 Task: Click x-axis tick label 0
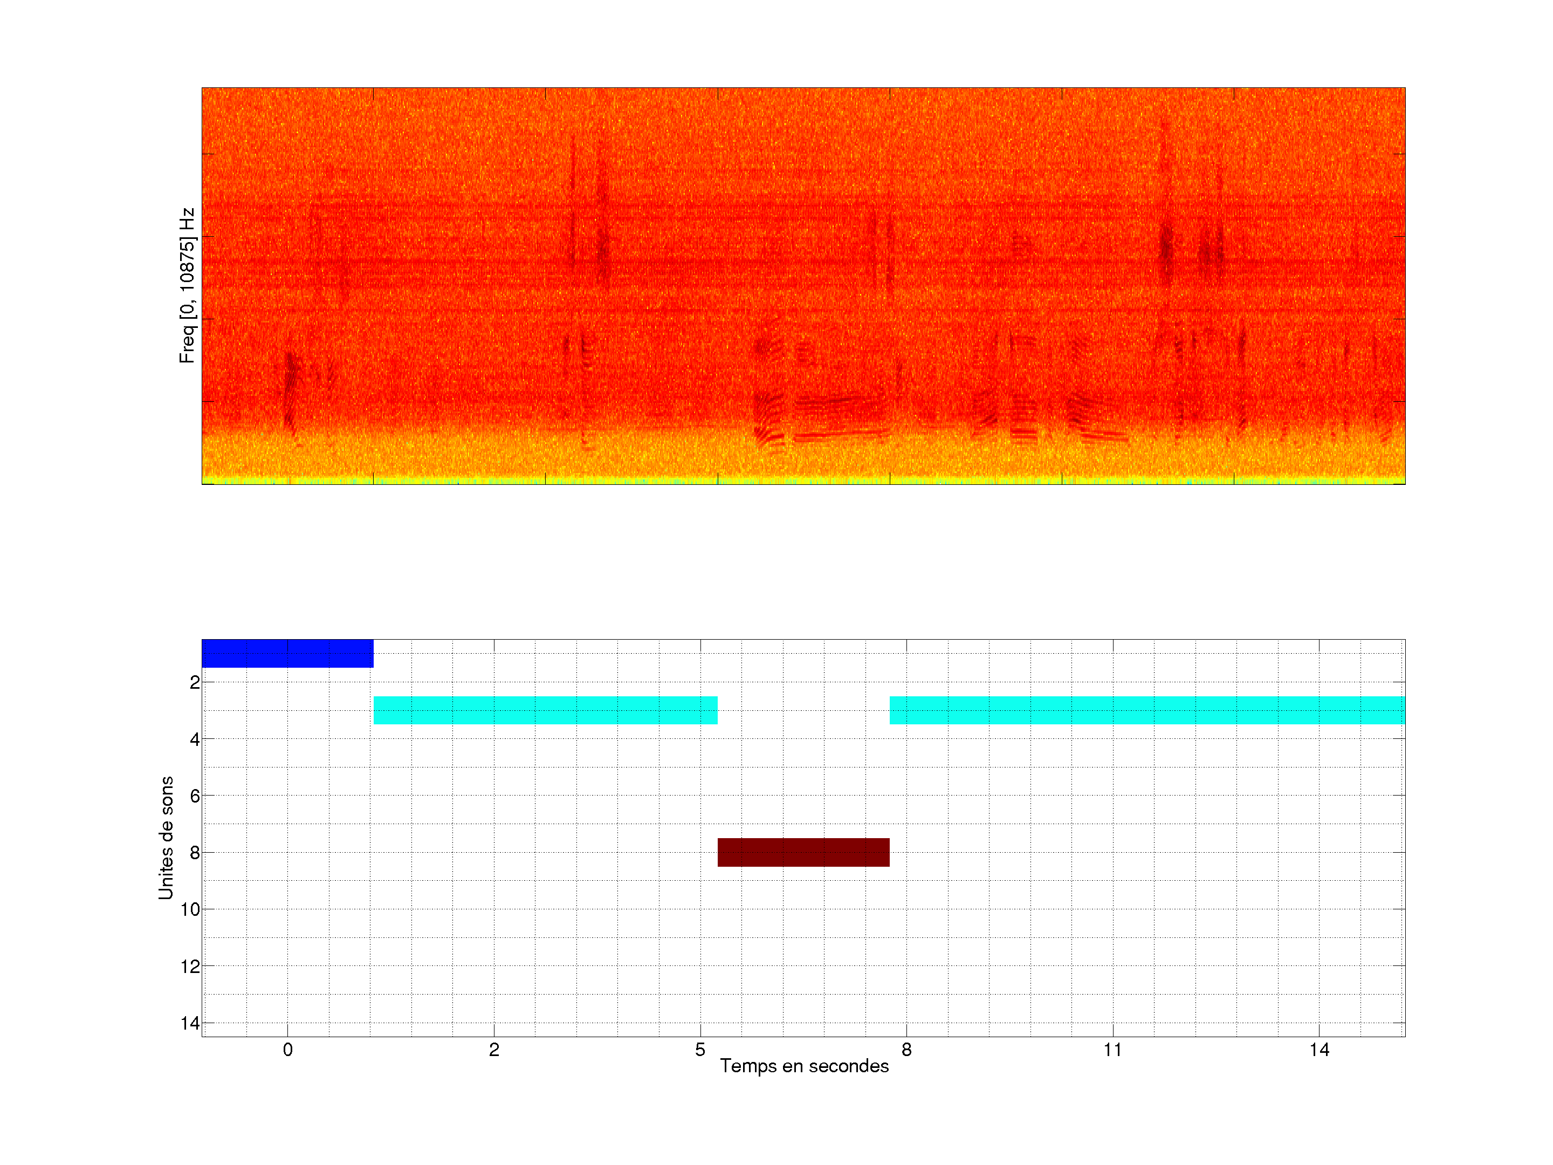click(287, 1050)
